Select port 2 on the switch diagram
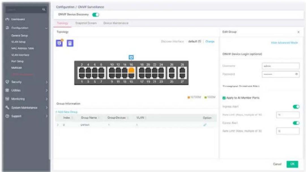 (x=82, y=70)
